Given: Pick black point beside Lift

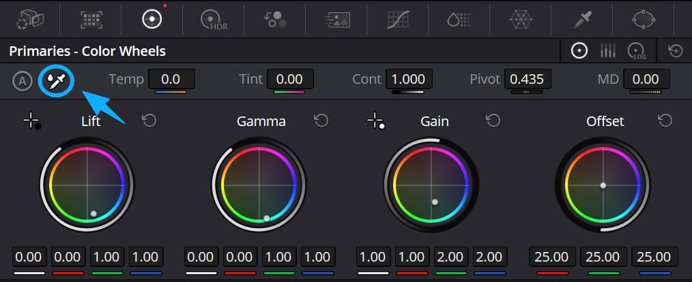Looking at the screenshot, I should click(32, 121).
